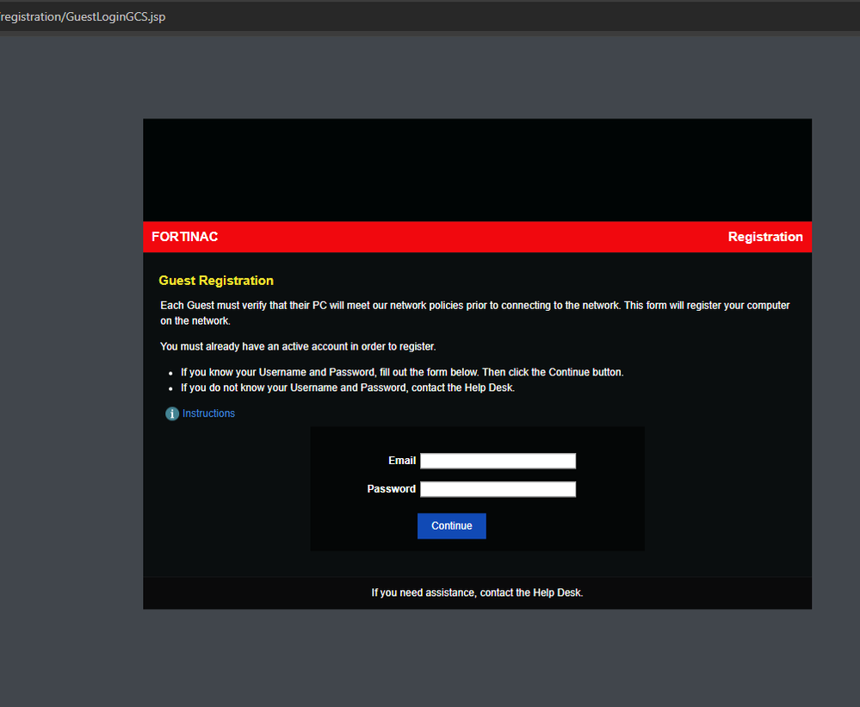Click the Password field label

392,489
